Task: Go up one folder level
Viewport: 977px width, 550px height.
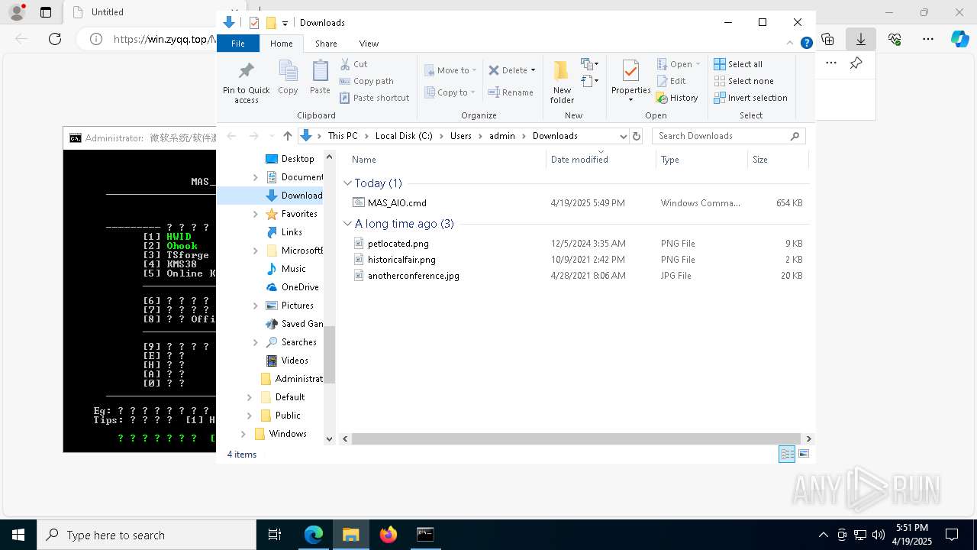Action: 287,136
